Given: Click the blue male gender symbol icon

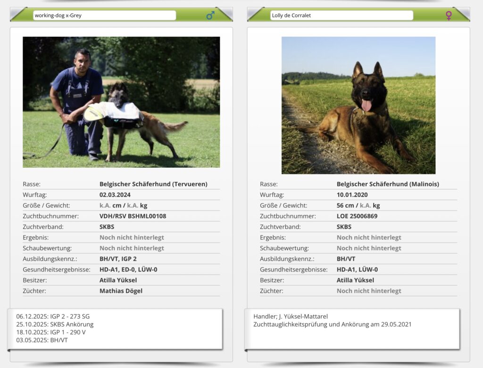Looking at the screenshot, I should point(210,16).
